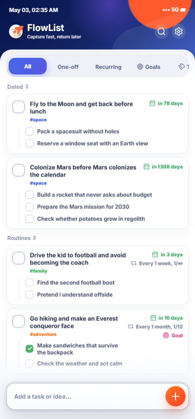Switch to the One-off tab
Image resolution: width=195 pixels, height=419 pixels.
68,67
